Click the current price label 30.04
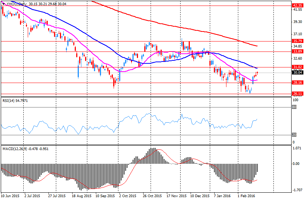Viewport: 306px width, 199px height. tap(297, 73)
